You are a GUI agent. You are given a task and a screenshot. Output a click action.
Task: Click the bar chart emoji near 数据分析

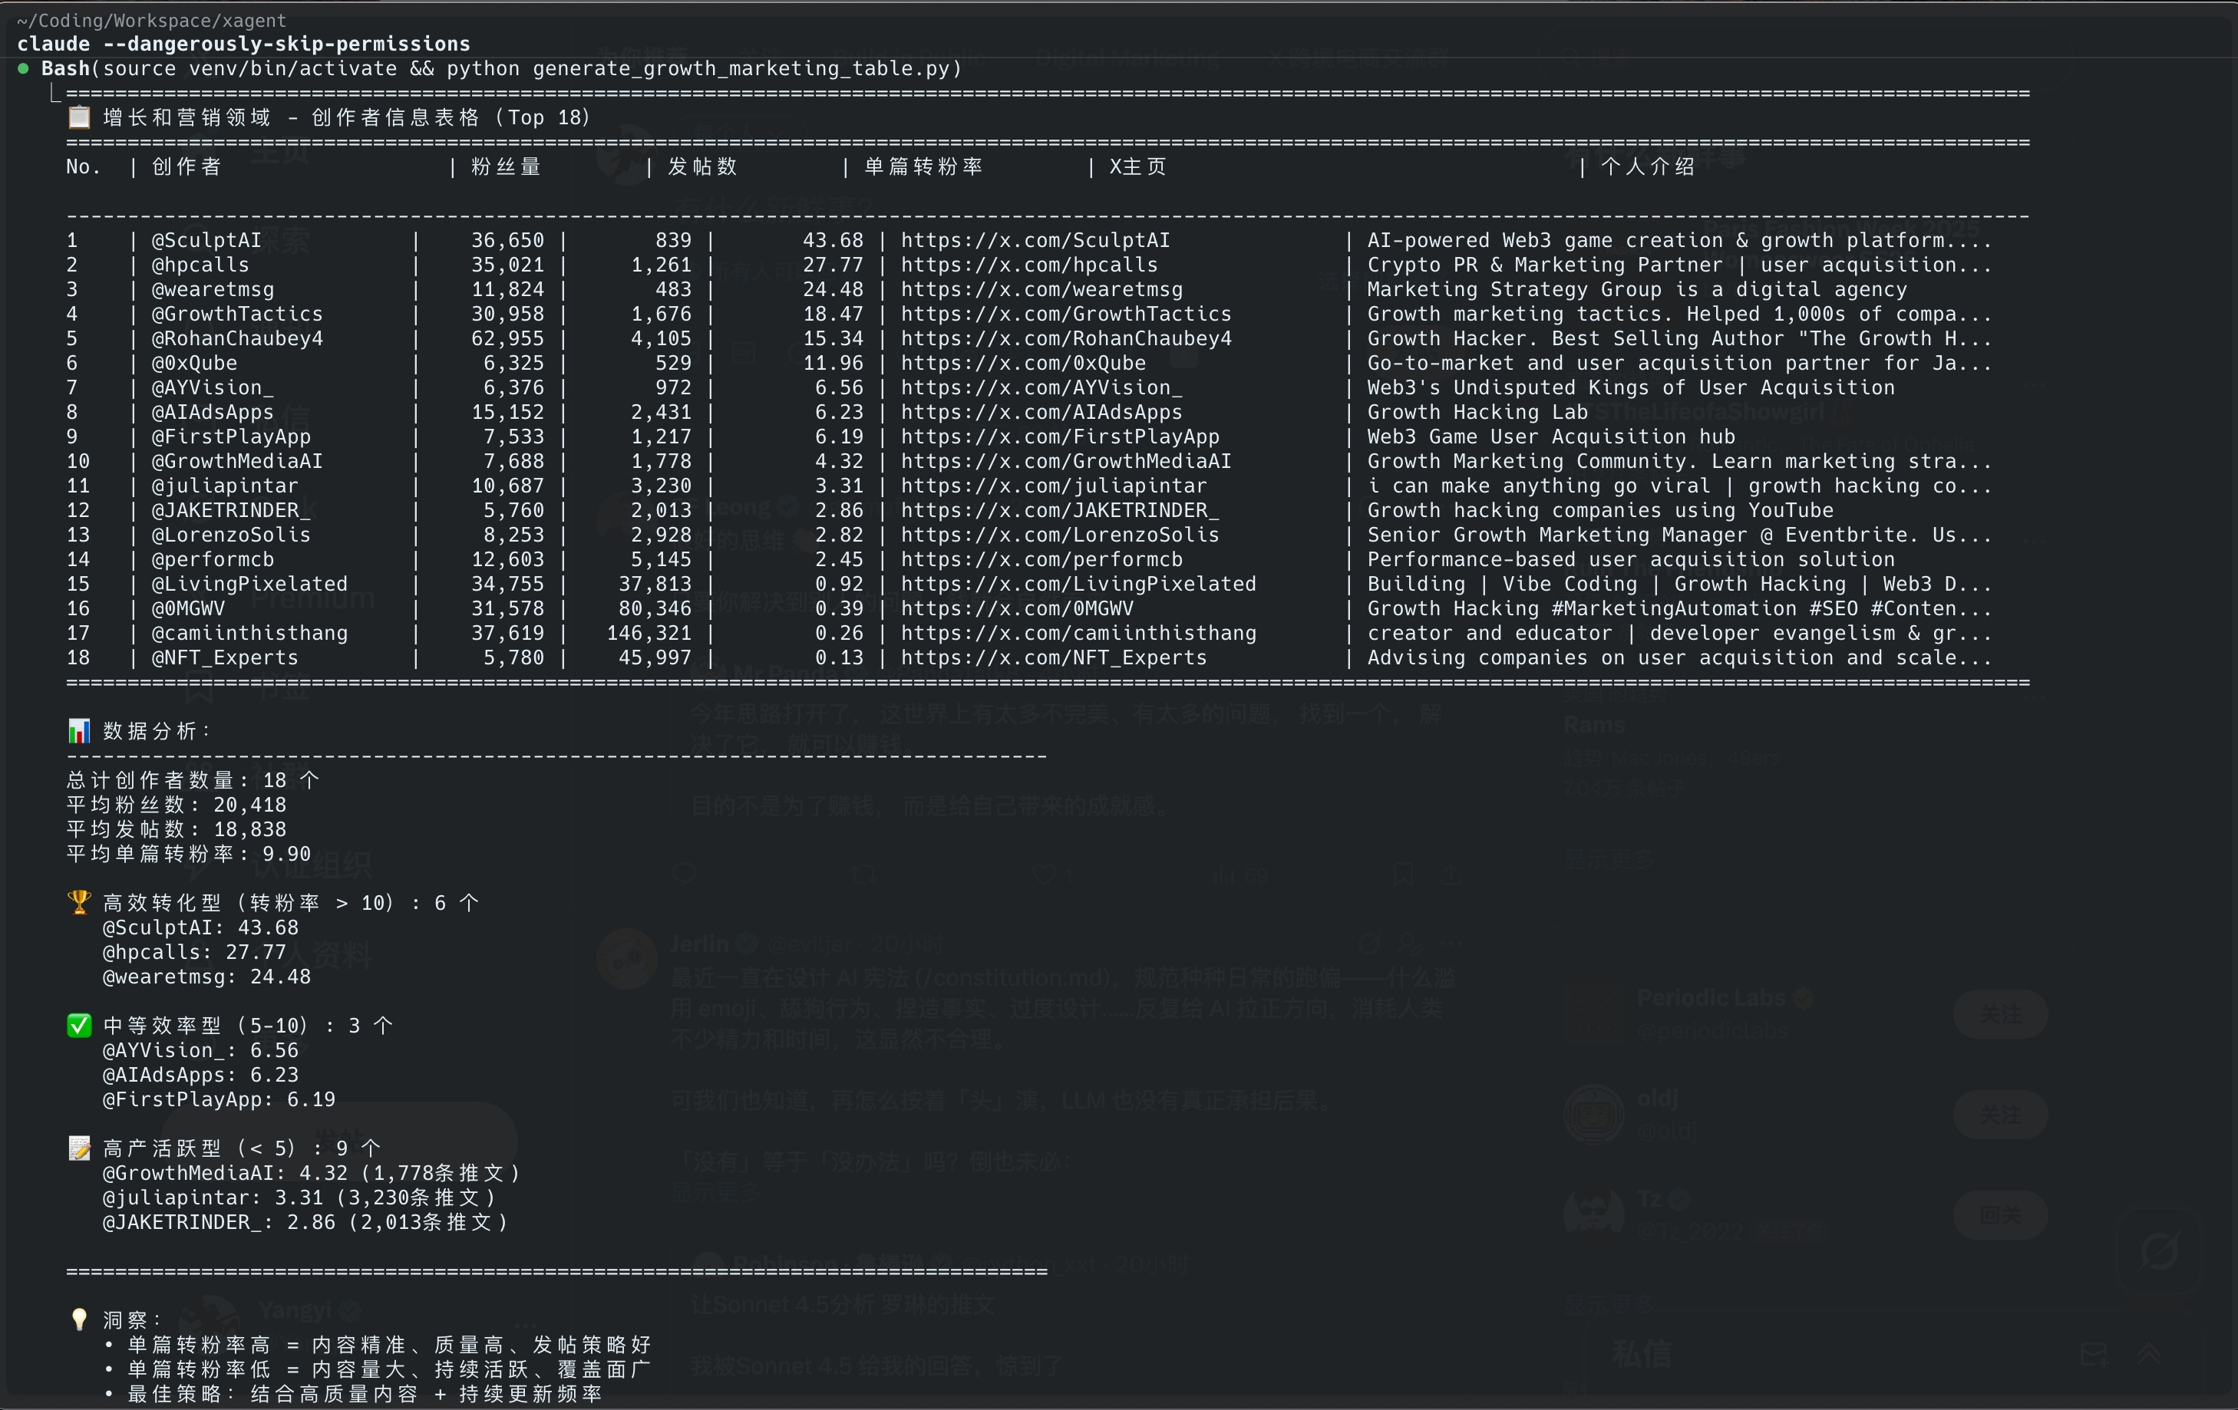click(79, 731)
